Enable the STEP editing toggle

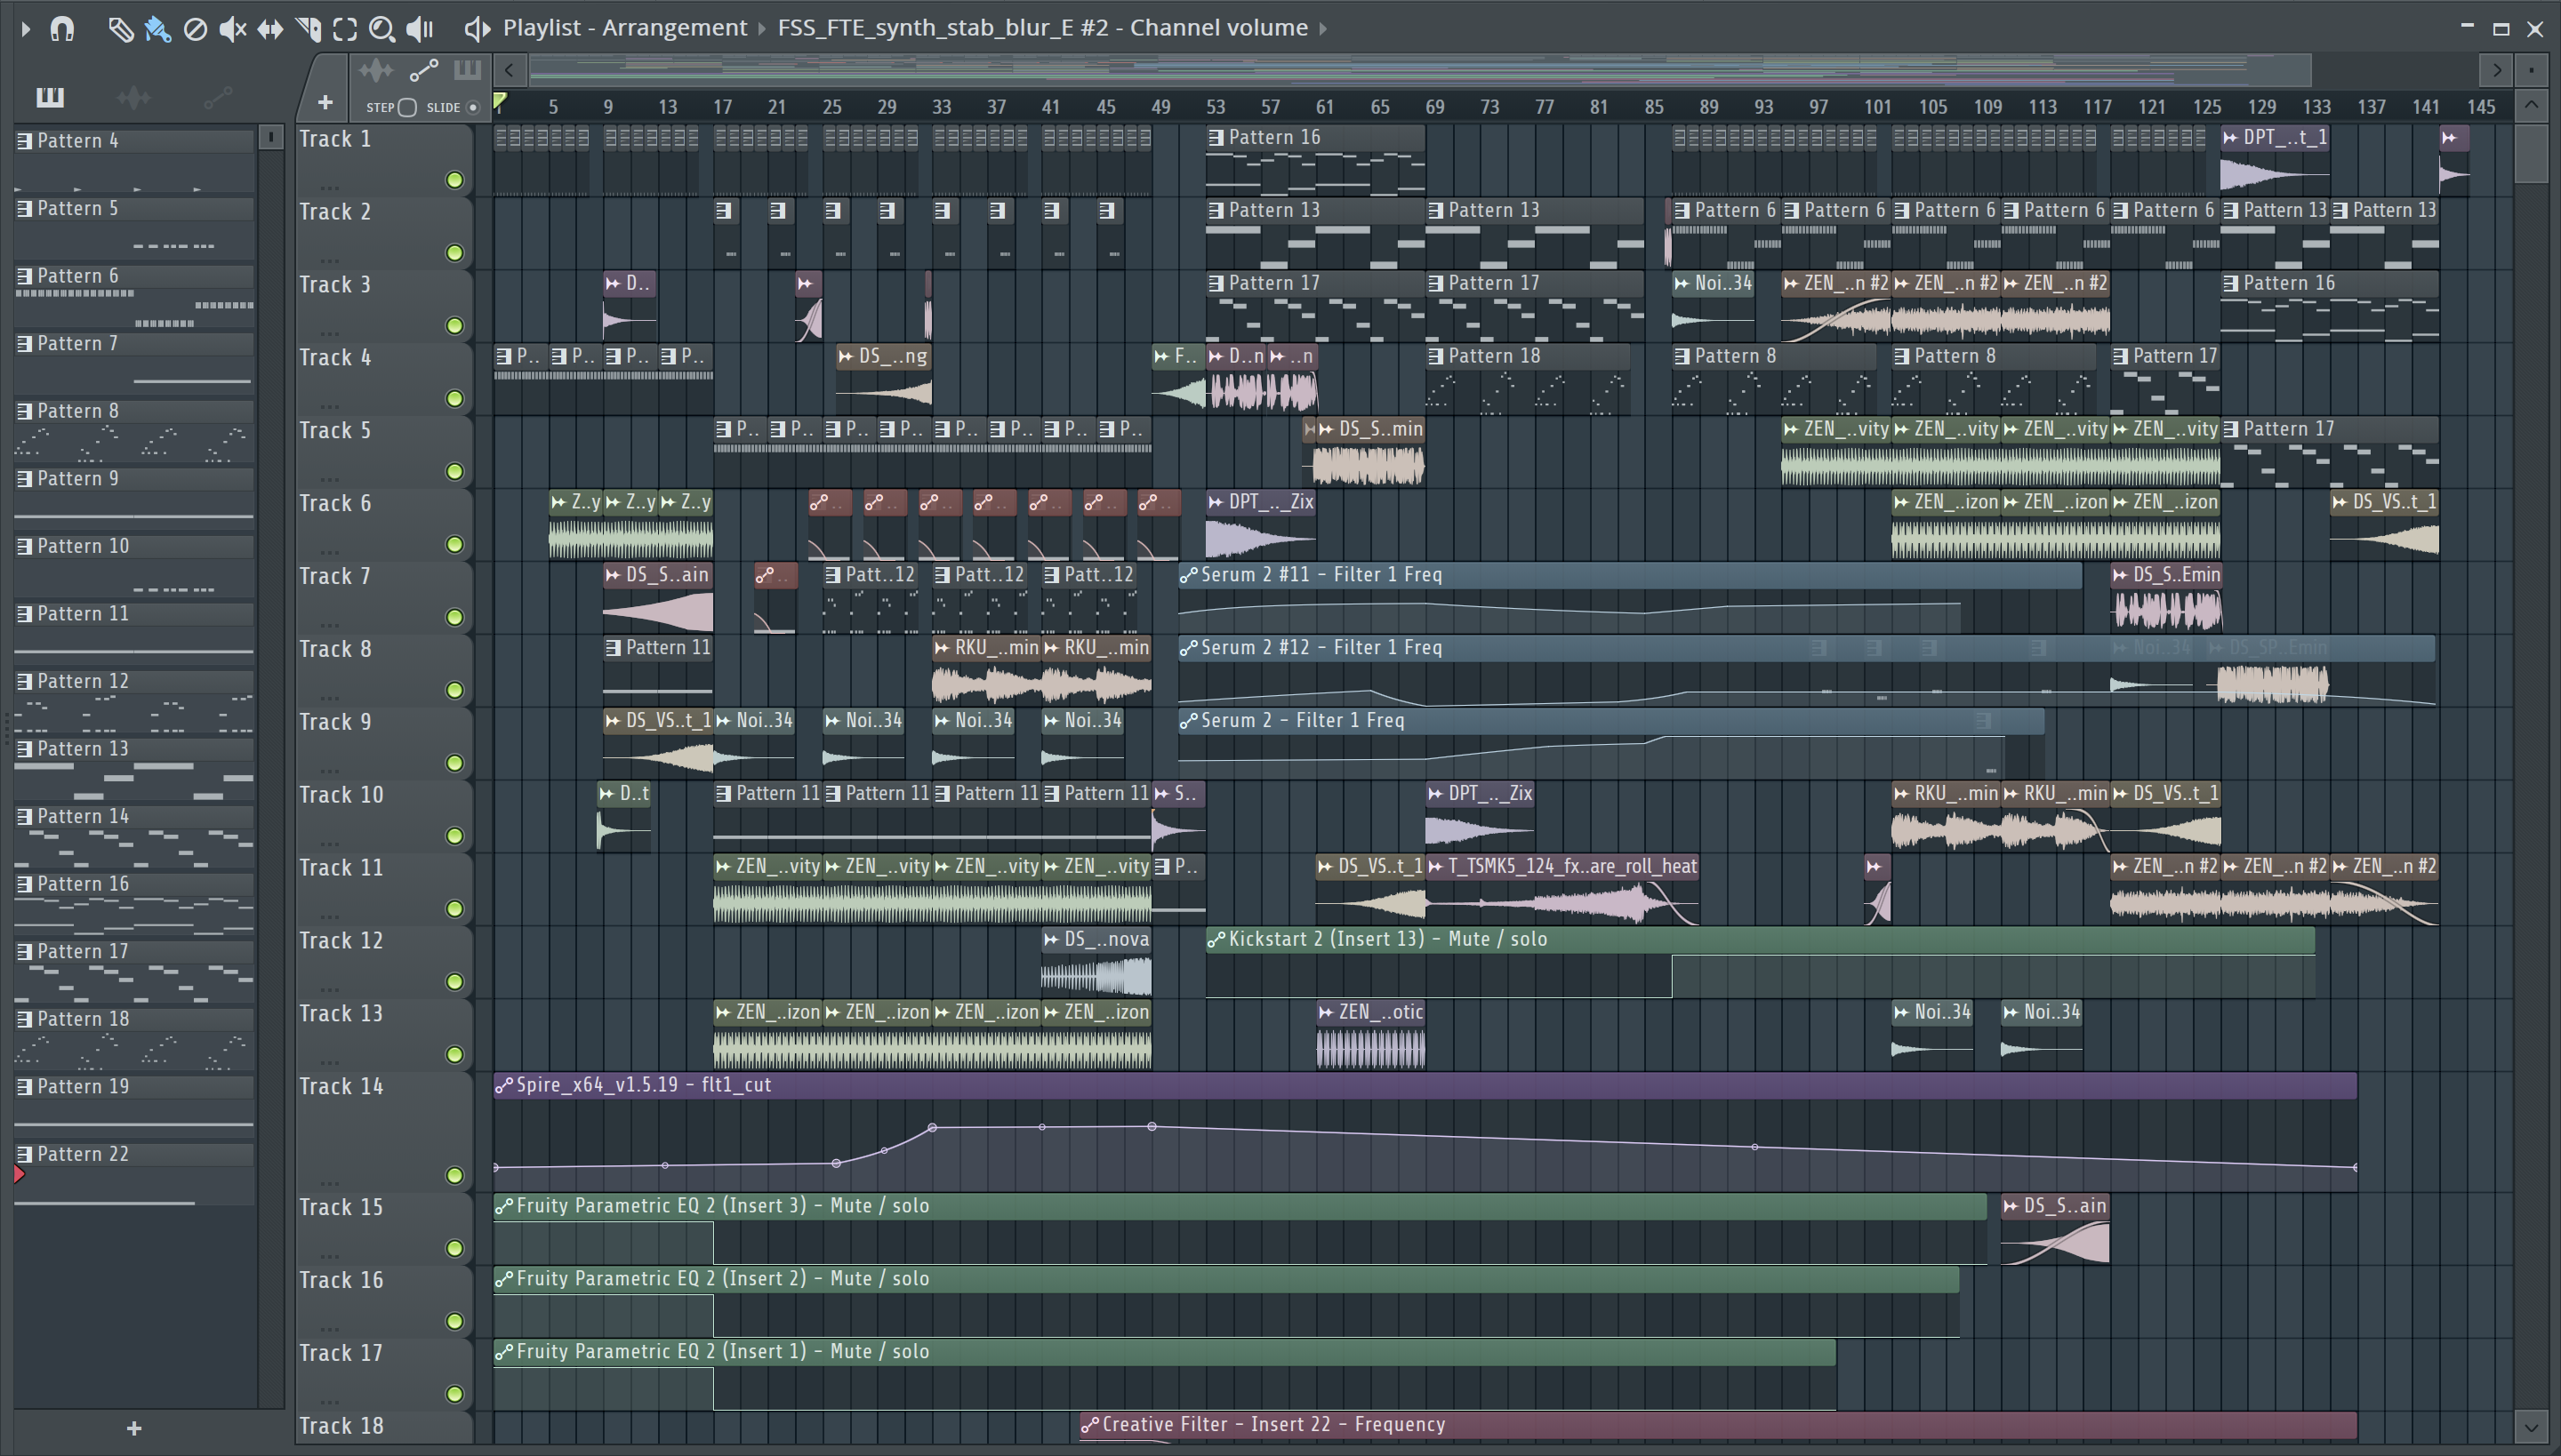(x=406, y=107)
